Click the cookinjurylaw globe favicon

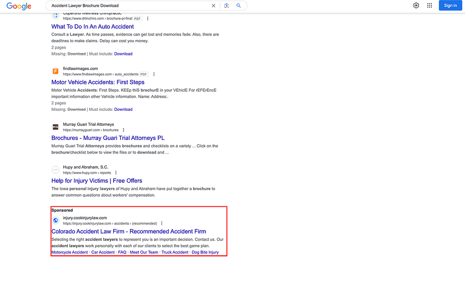(x=55, y=220)
